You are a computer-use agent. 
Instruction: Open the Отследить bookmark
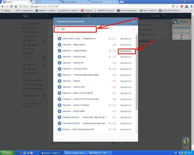(x=87, y=11)
